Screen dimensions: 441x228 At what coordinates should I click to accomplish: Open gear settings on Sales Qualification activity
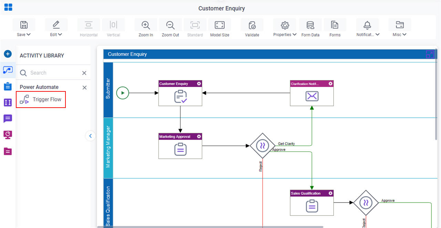point(330,193)
